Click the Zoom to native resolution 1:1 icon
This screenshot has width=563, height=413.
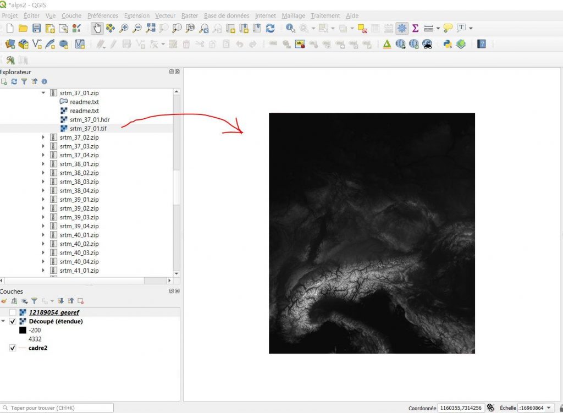click(190, 28)
